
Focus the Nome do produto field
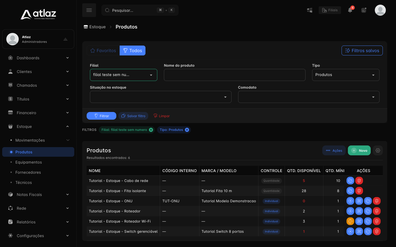click(x=235, y=75)
